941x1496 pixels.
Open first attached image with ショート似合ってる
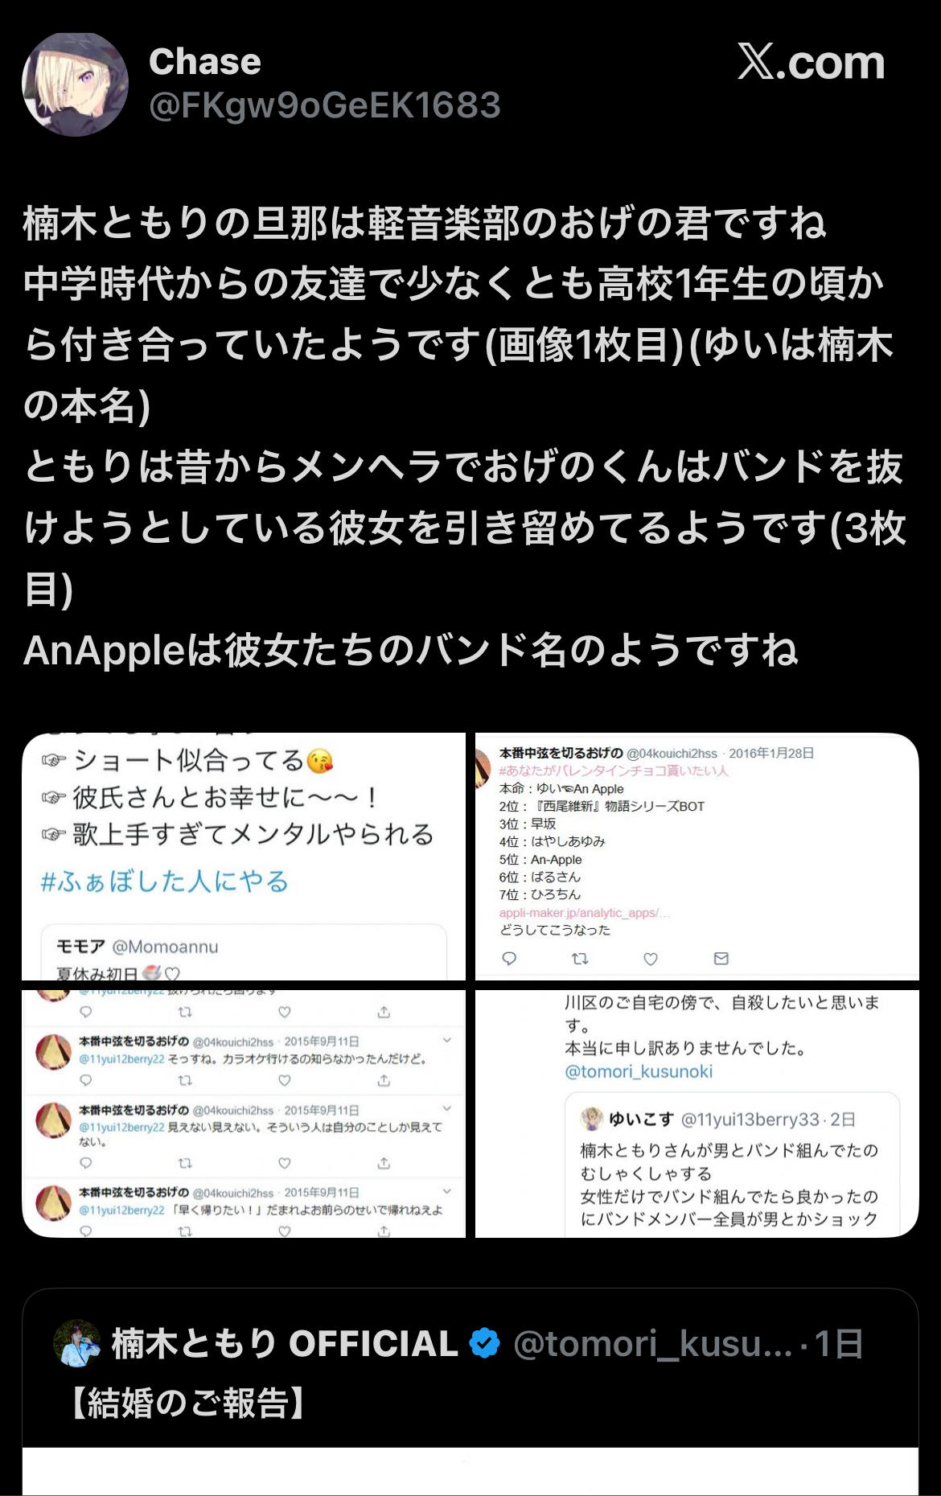click(x=244, y=857)
